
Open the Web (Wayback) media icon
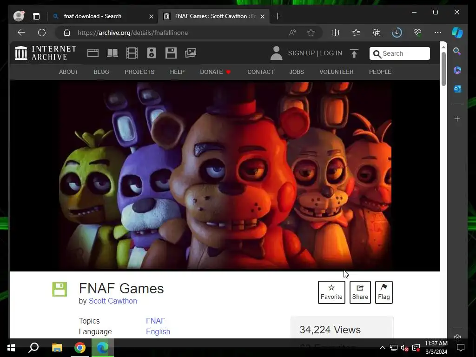pos(93,53)
